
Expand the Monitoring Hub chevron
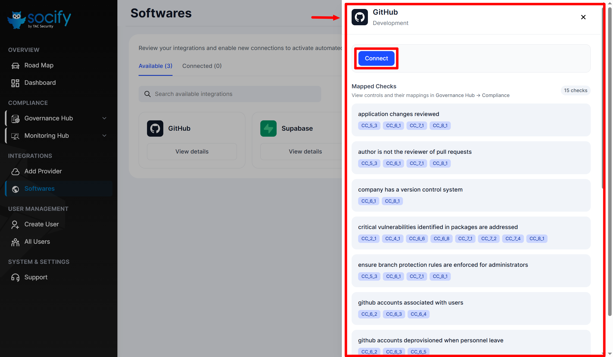pos(104,136)
